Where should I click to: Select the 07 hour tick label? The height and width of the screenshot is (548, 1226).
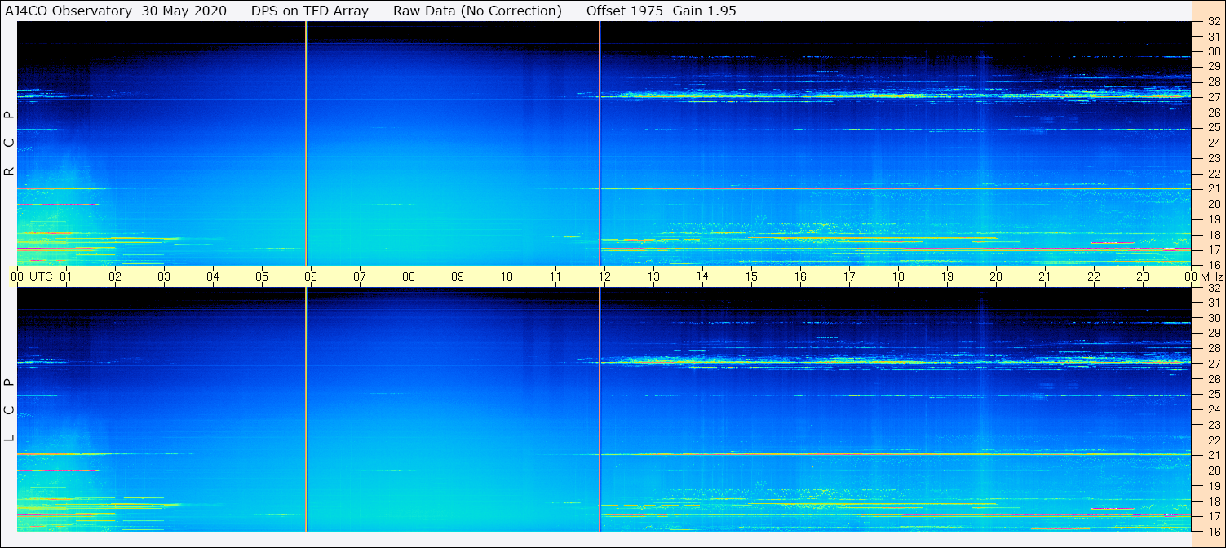(x=360, y=276)
